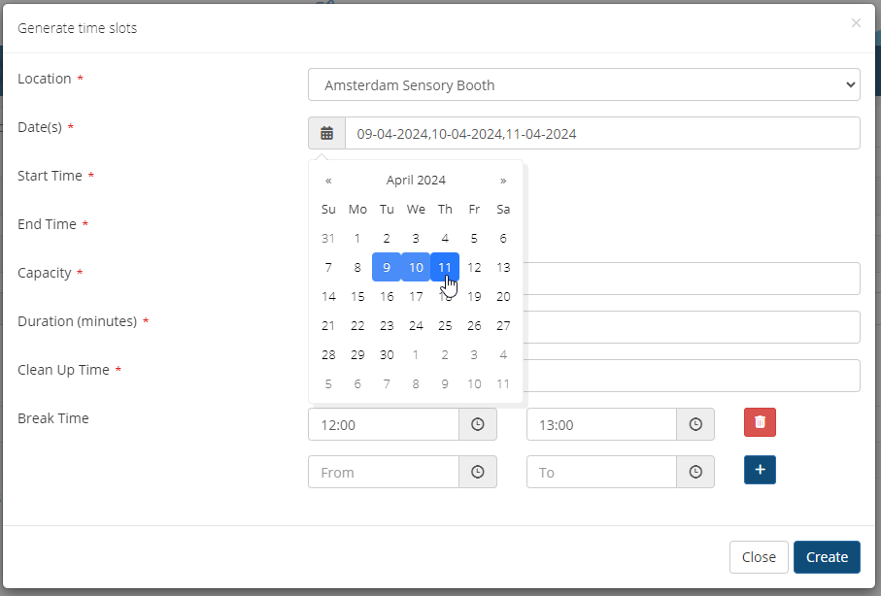Open the clock picker beside the To field

695,472
